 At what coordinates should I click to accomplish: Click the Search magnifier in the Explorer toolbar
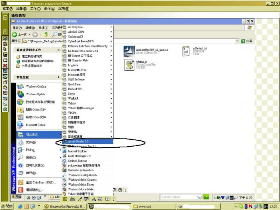tap(54, 34)
